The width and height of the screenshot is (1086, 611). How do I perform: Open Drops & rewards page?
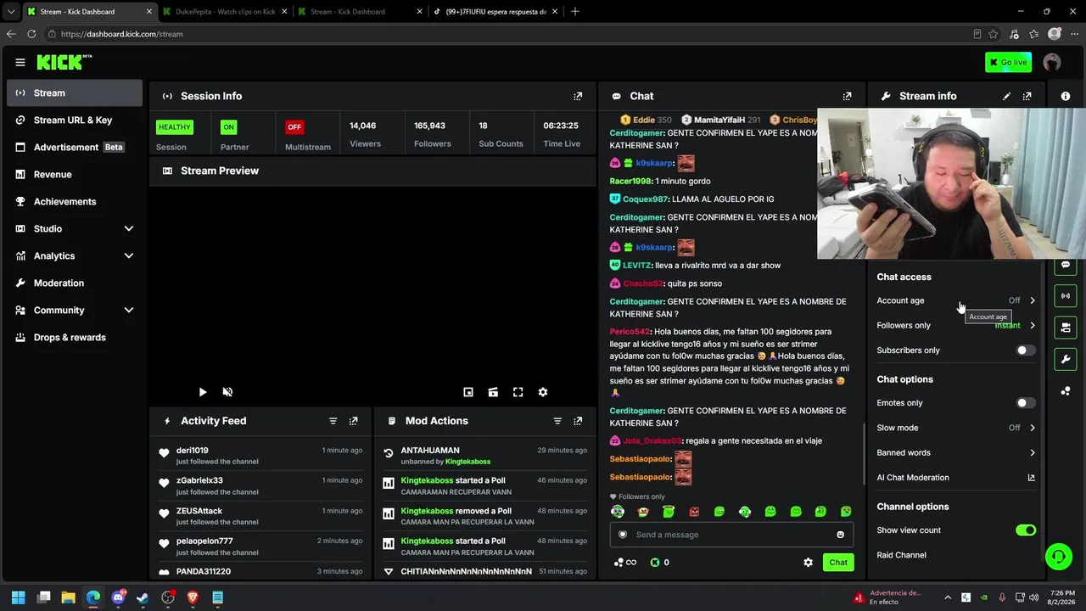(75, 338)
